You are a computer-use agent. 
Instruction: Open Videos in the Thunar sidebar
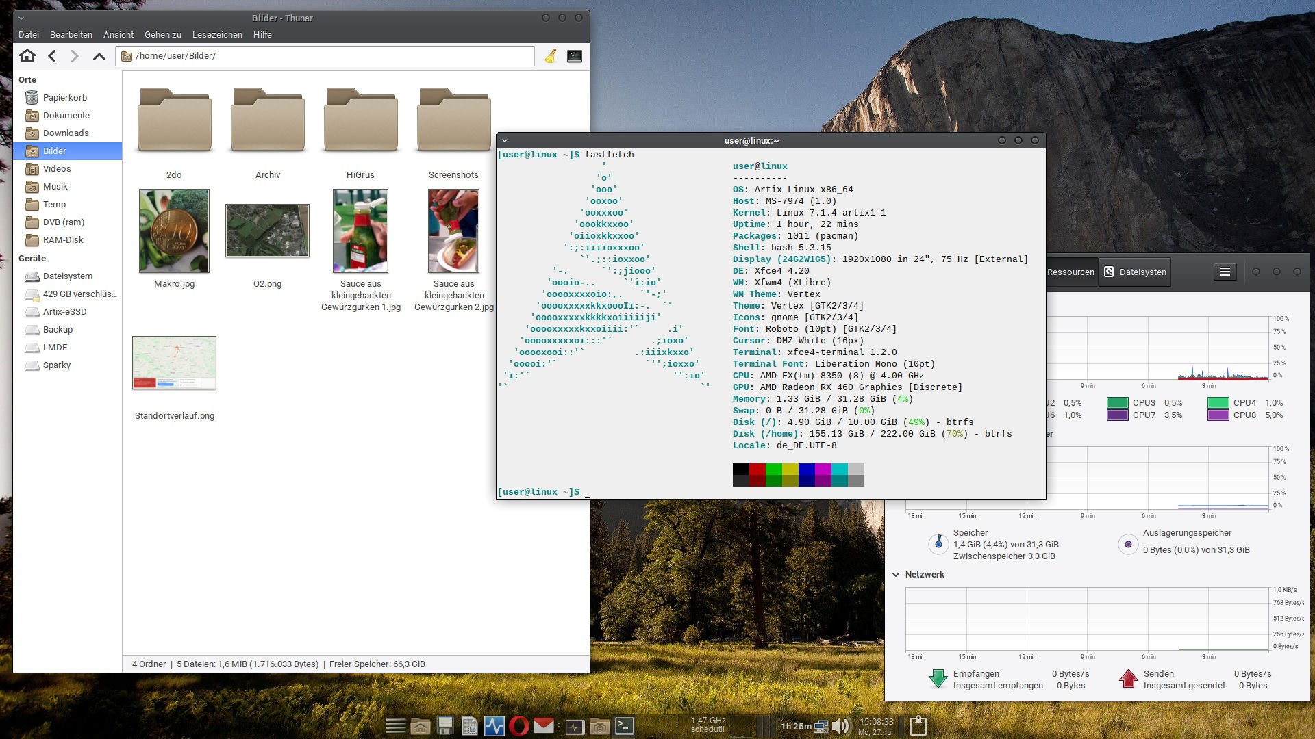tap(67, 169)
